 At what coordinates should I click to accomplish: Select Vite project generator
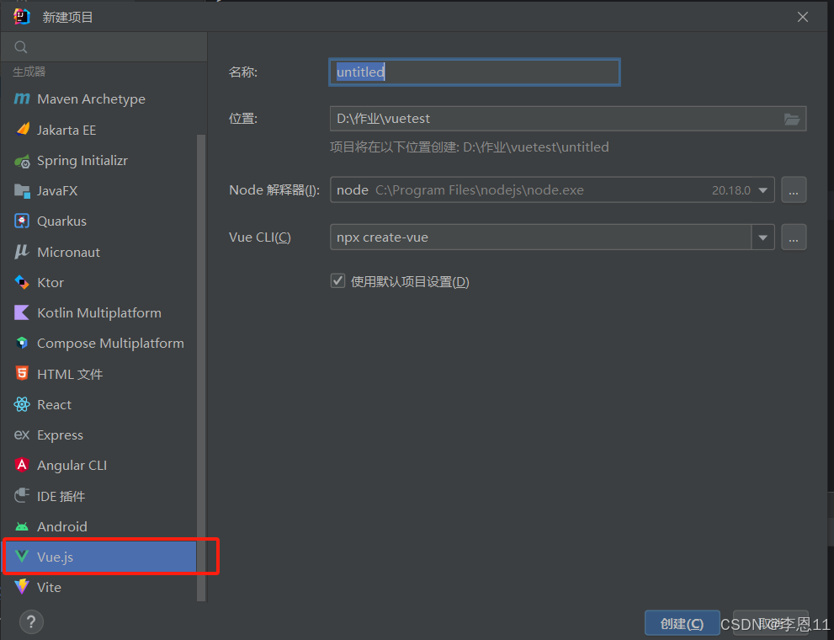click(99, 587)
